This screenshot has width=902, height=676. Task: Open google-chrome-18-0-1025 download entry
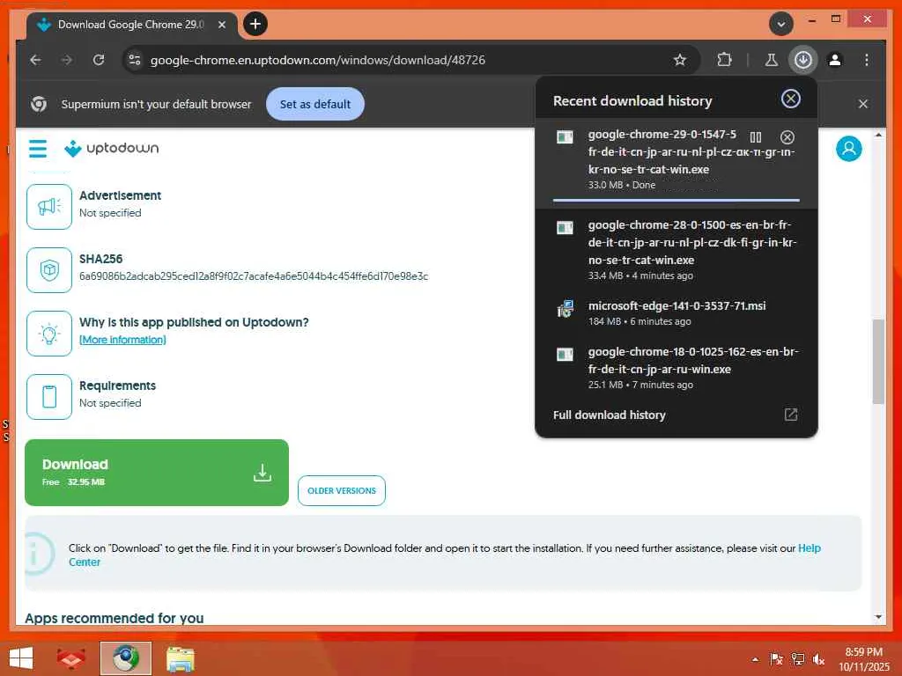(x=676, y=367)
